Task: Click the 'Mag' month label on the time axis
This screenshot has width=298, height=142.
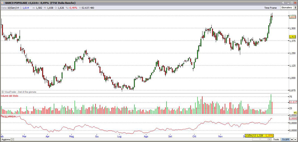Action: pyautogui.click(x=72, y=136)
